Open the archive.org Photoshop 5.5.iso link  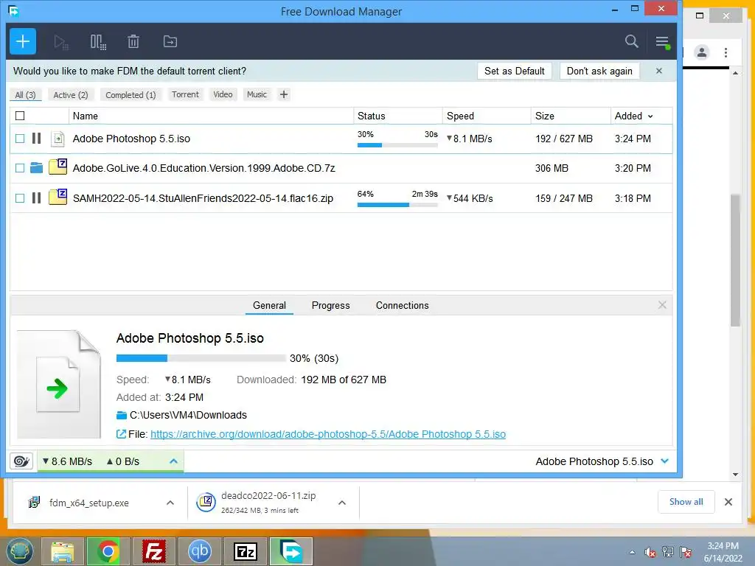[x=328, y=434]
